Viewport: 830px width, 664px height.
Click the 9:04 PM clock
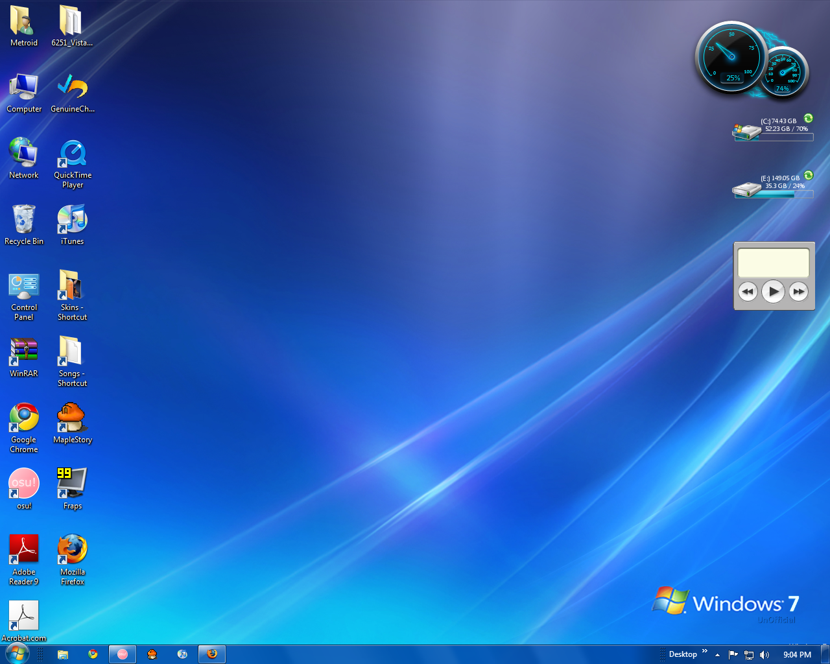tap(797, 655)
